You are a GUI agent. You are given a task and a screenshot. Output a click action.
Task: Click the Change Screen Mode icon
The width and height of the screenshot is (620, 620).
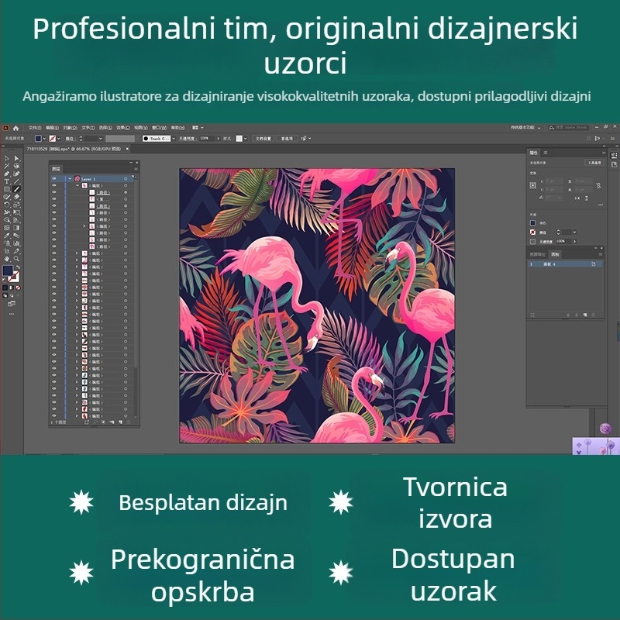coord(12,303)
